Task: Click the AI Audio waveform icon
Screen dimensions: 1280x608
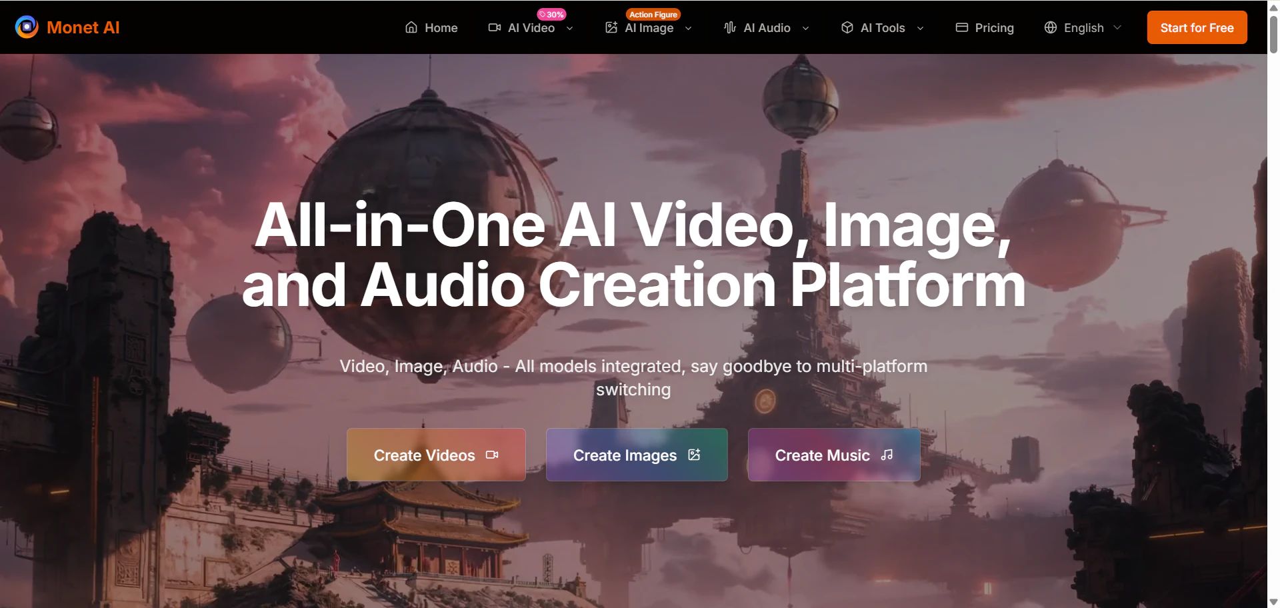Action: coord(730,27)
